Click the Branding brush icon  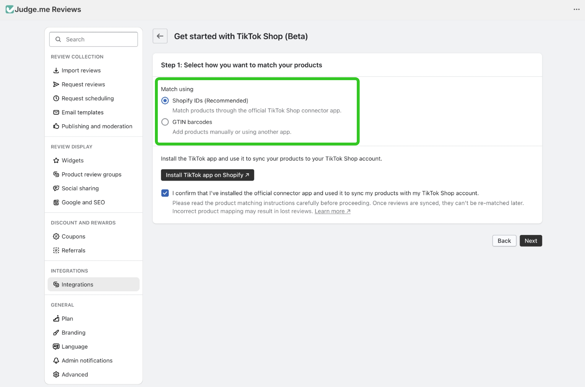tap(56, 333)
